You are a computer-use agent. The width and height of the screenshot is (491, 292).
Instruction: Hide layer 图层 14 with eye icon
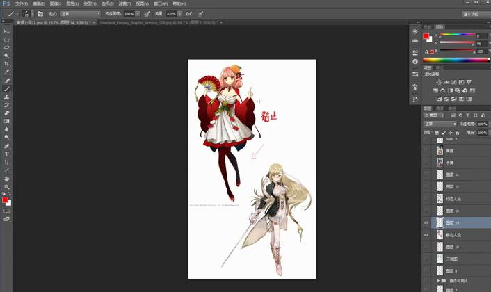click(426, 223)
